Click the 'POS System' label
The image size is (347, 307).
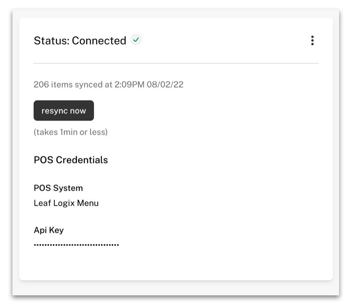click(58, 188)
